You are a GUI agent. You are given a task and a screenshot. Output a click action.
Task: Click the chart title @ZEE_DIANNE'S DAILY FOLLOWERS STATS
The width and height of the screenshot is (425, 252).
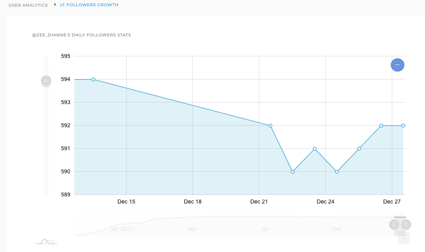82,35
